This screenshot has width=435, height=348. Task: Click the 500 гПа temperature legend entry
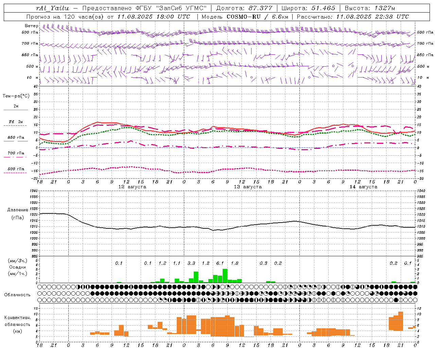click(16, 169)
